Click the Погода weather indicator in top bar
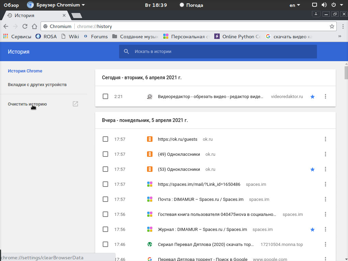 (191, 5)
